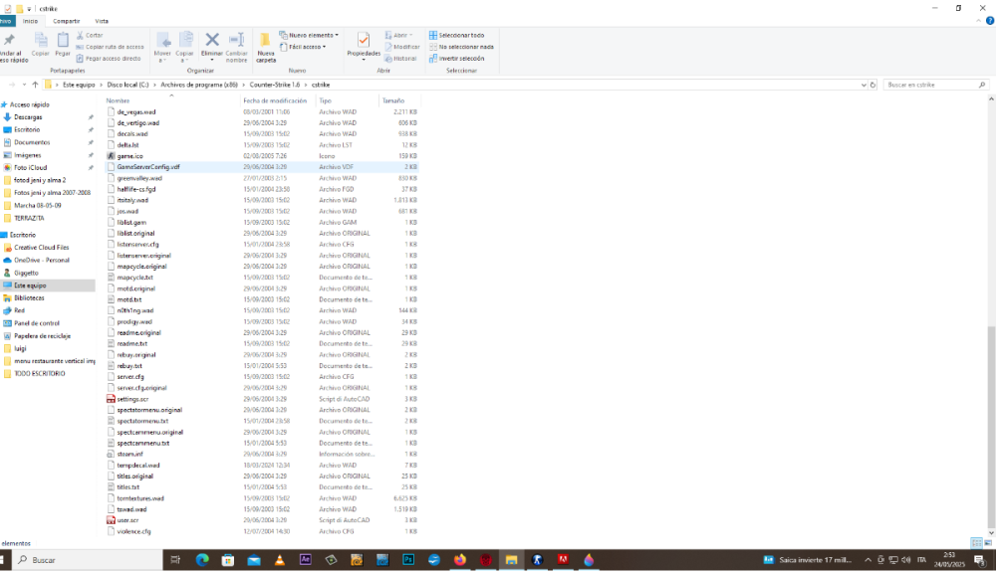Image resolution: width=996 pixels, height=573 pixels.
Task: Click the Buscar en cstrike search field
Action: coord(935,85)
